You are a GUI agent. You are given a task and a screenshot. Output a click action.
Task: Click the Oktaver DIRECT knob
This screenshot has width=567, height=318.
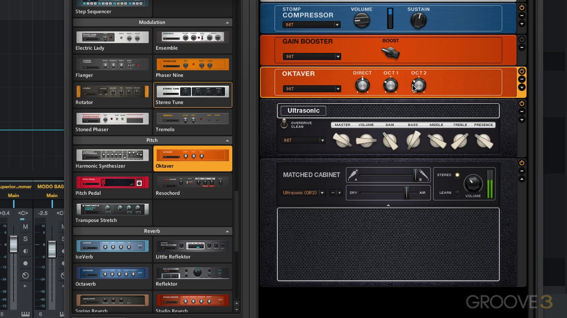tap(362, 85)
